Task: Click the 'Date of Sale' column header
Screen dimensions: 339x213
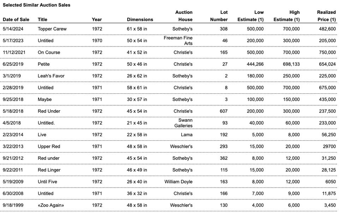Action: (x=16, y=19)
